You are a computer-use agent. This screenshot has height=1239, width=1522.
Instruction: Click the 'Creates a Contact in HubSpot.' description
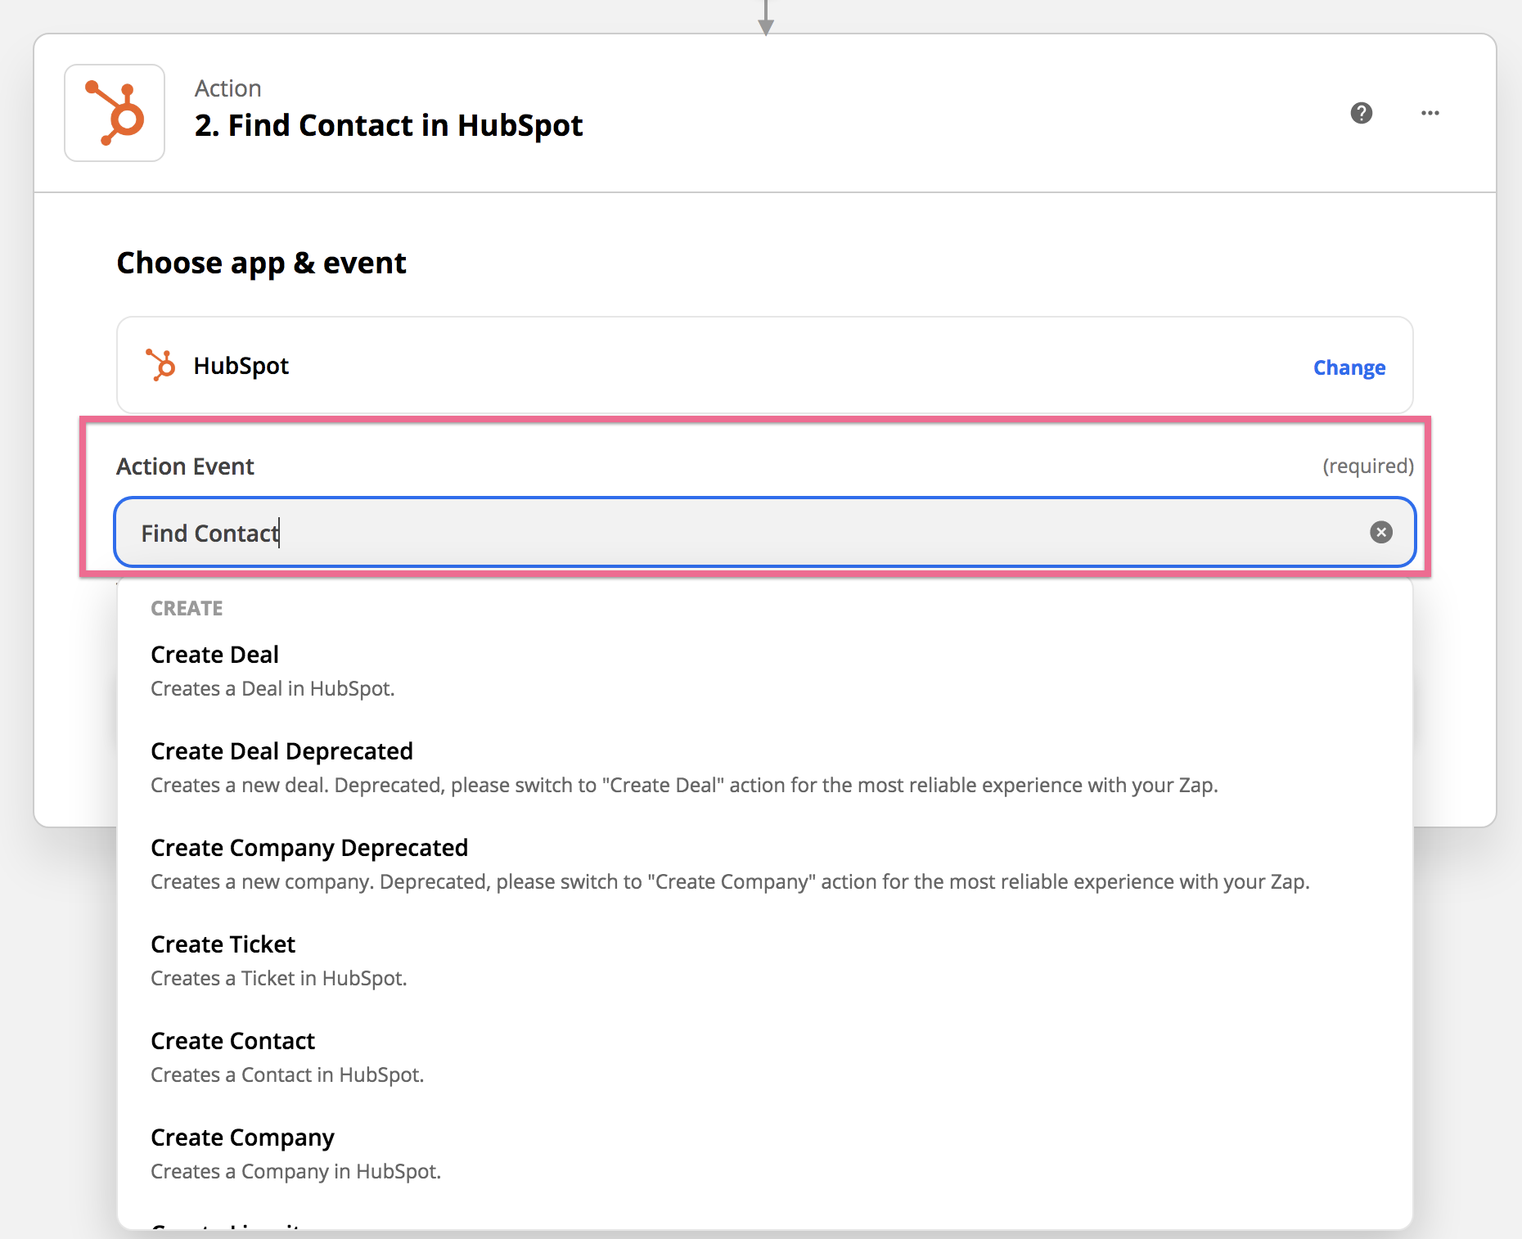[287, 1075]
